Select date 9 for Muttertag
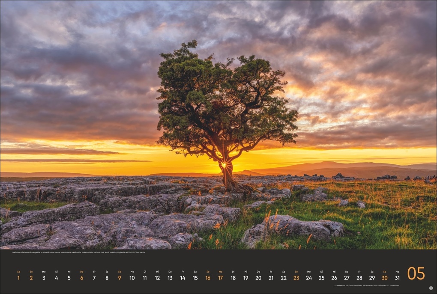The height and width of the screenshot is (294, 437). pyautogui.click(x=119, y=277)
